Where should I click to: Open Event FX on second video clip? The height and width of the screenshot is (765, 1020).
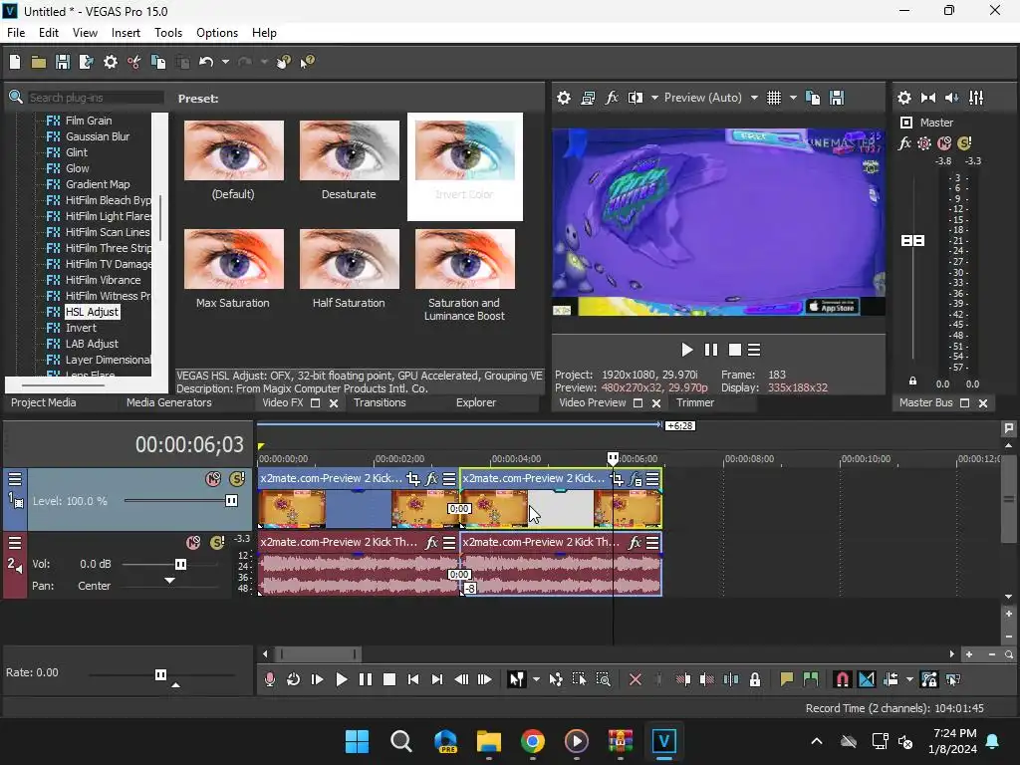tap(636, 479)
